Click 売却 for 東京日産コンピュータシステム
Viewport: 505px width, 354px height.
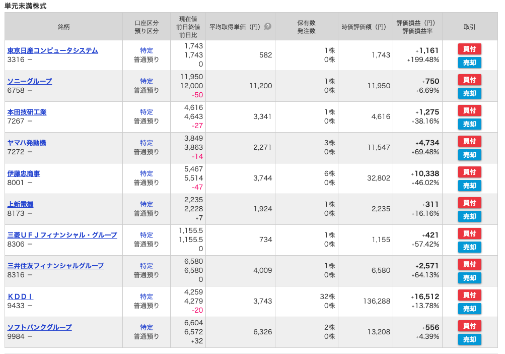[x=470, y=63]
